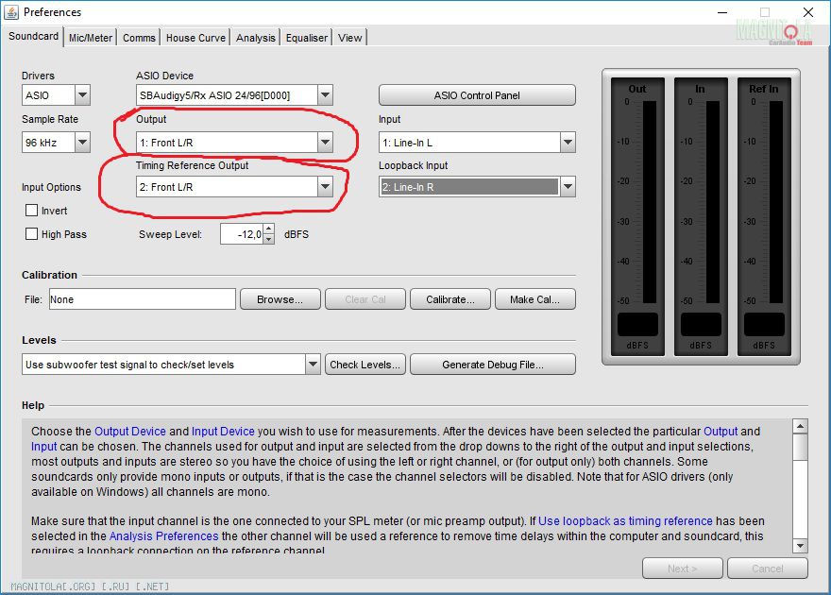Select the Equaliser tab
Image resolution: width=831 pixels, height=595 pixels.
pos(307,38)
